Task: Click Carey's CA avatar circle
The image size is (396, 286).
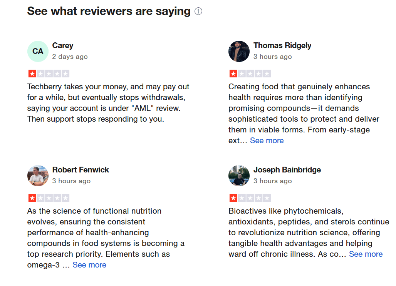Action: [x=38, y=51]
